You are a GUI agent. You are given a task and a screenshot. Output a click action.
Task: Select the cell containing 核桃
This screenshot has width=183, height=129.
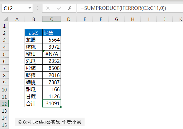coord(34,47)
